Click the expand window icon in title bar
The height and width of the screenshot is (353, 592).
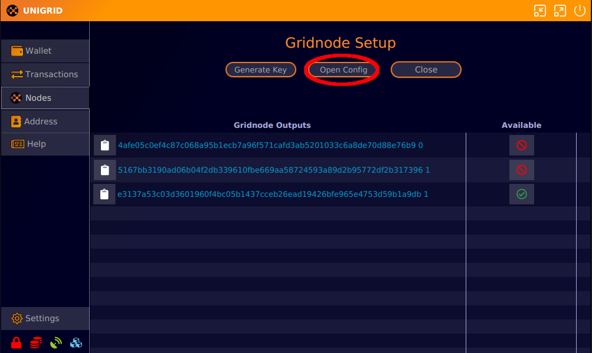coord(560,11)
